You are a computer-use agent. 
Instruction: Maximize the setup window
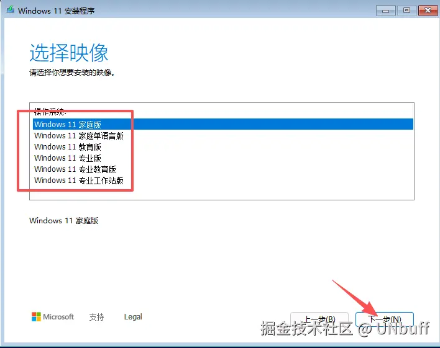pos(406,11)
